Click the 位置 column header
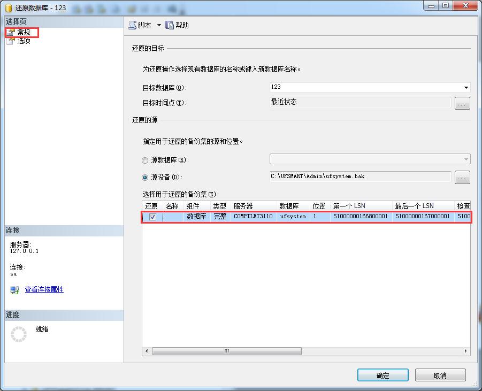482x391 pixels. pyautogui.click(x=320, y=206)
